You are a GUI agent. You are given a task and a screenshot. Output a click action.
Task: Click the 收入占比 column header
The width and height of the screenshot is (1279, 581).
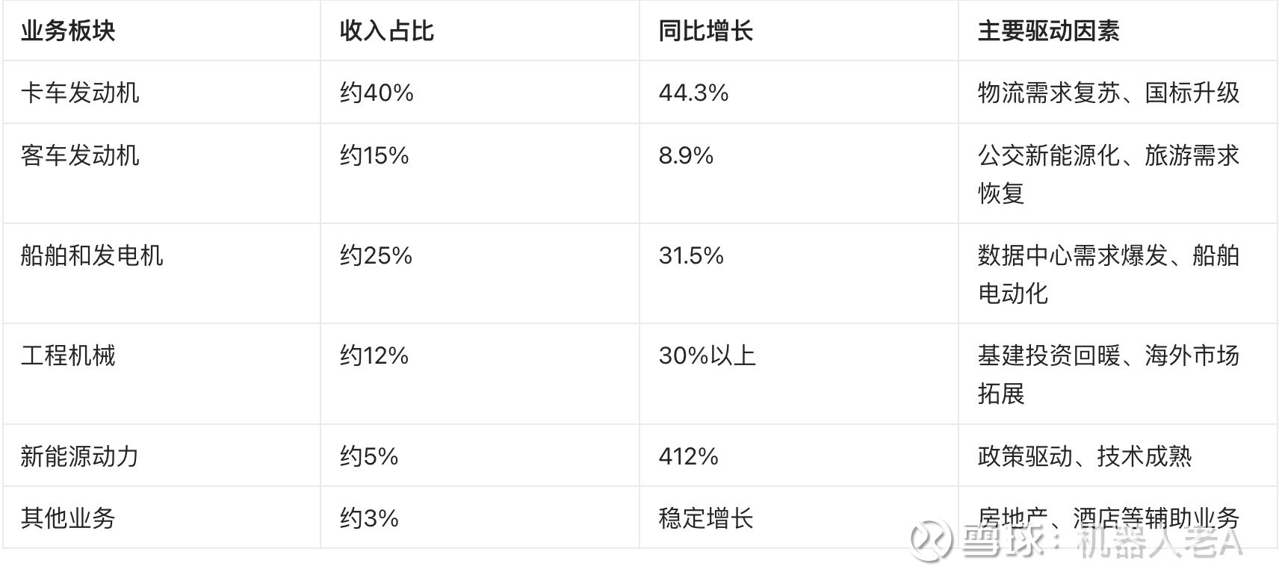(387, 31)
